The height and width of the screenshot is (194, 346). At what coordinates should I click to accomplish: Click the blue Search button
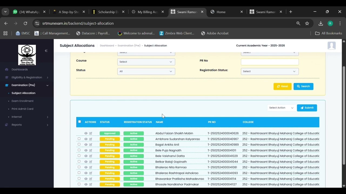click(x=303, y=86)
